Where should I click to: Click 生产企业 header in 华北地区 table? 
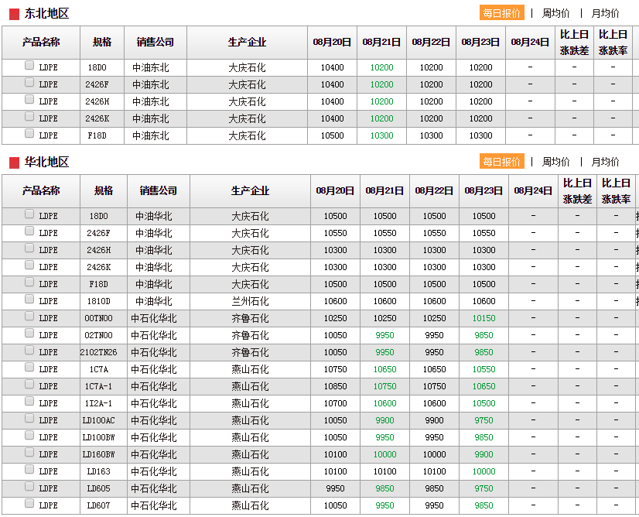coord(250,190)
